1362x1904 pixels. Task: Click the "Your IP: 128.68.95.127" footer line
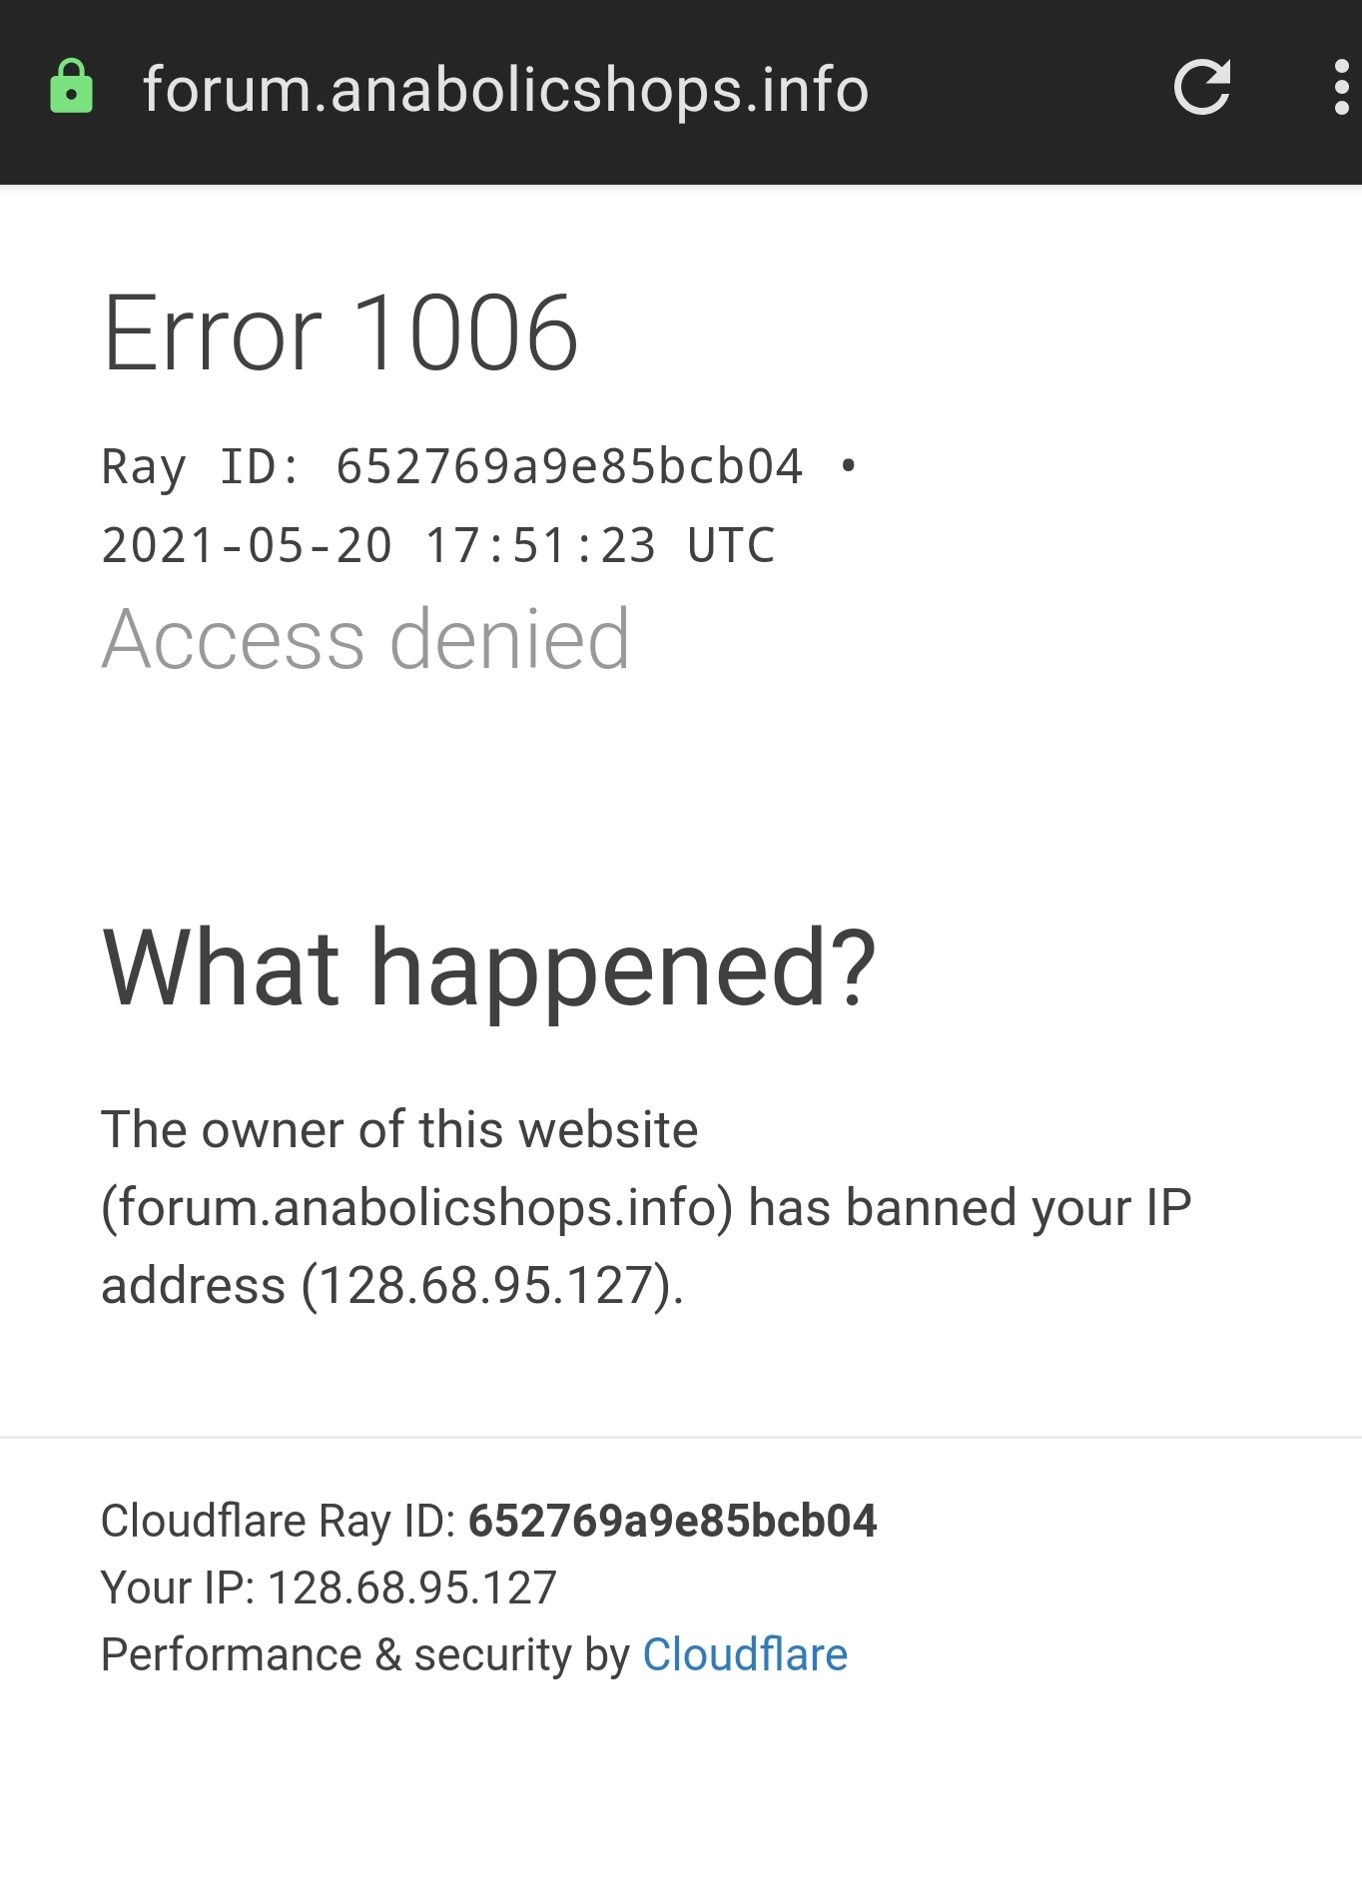[329, 1587]
